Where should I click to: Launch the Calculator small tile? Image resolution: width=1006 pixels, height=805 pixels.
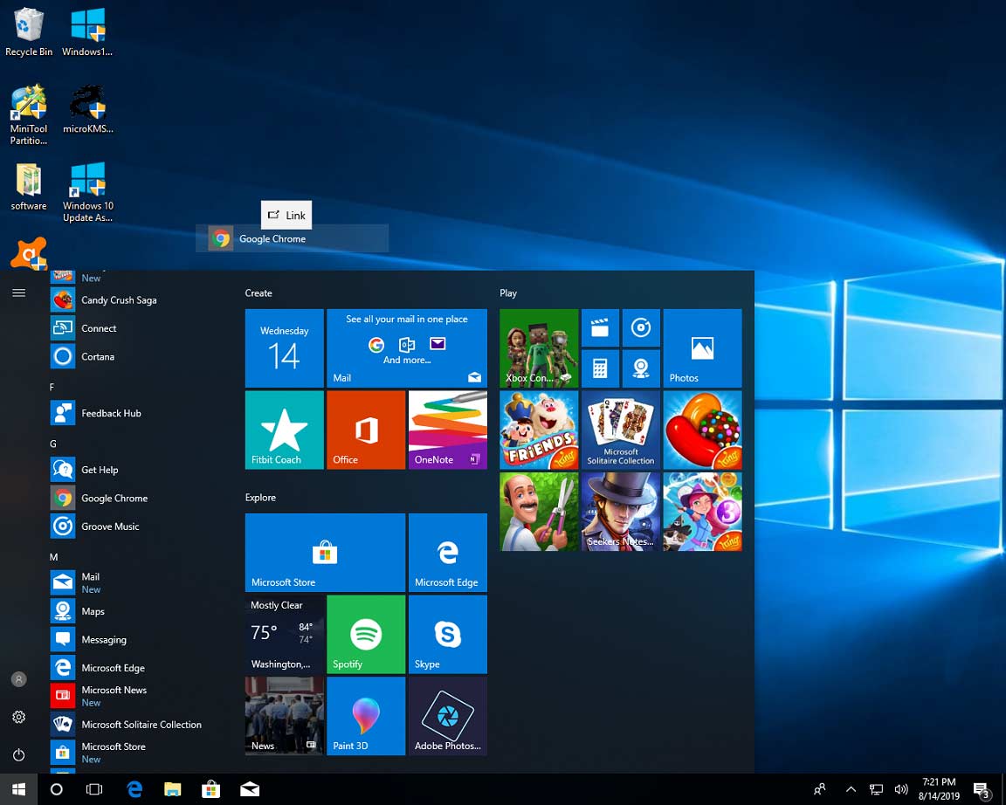[x=600, y=368]
